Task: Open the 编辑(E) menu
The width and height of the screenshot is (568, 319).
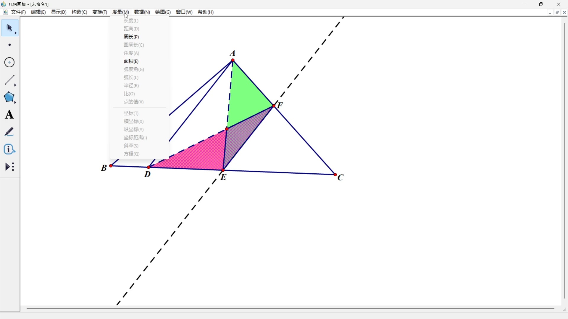Action: 38,12
